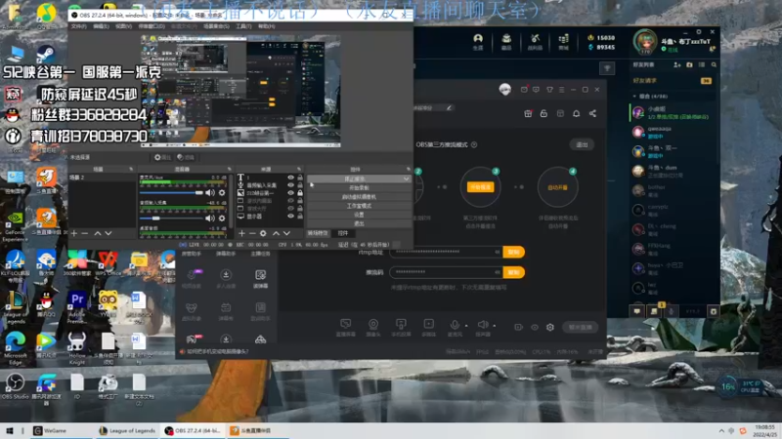
Task: Click the orange 开始推流 circle button
Action: click(480, 187)
